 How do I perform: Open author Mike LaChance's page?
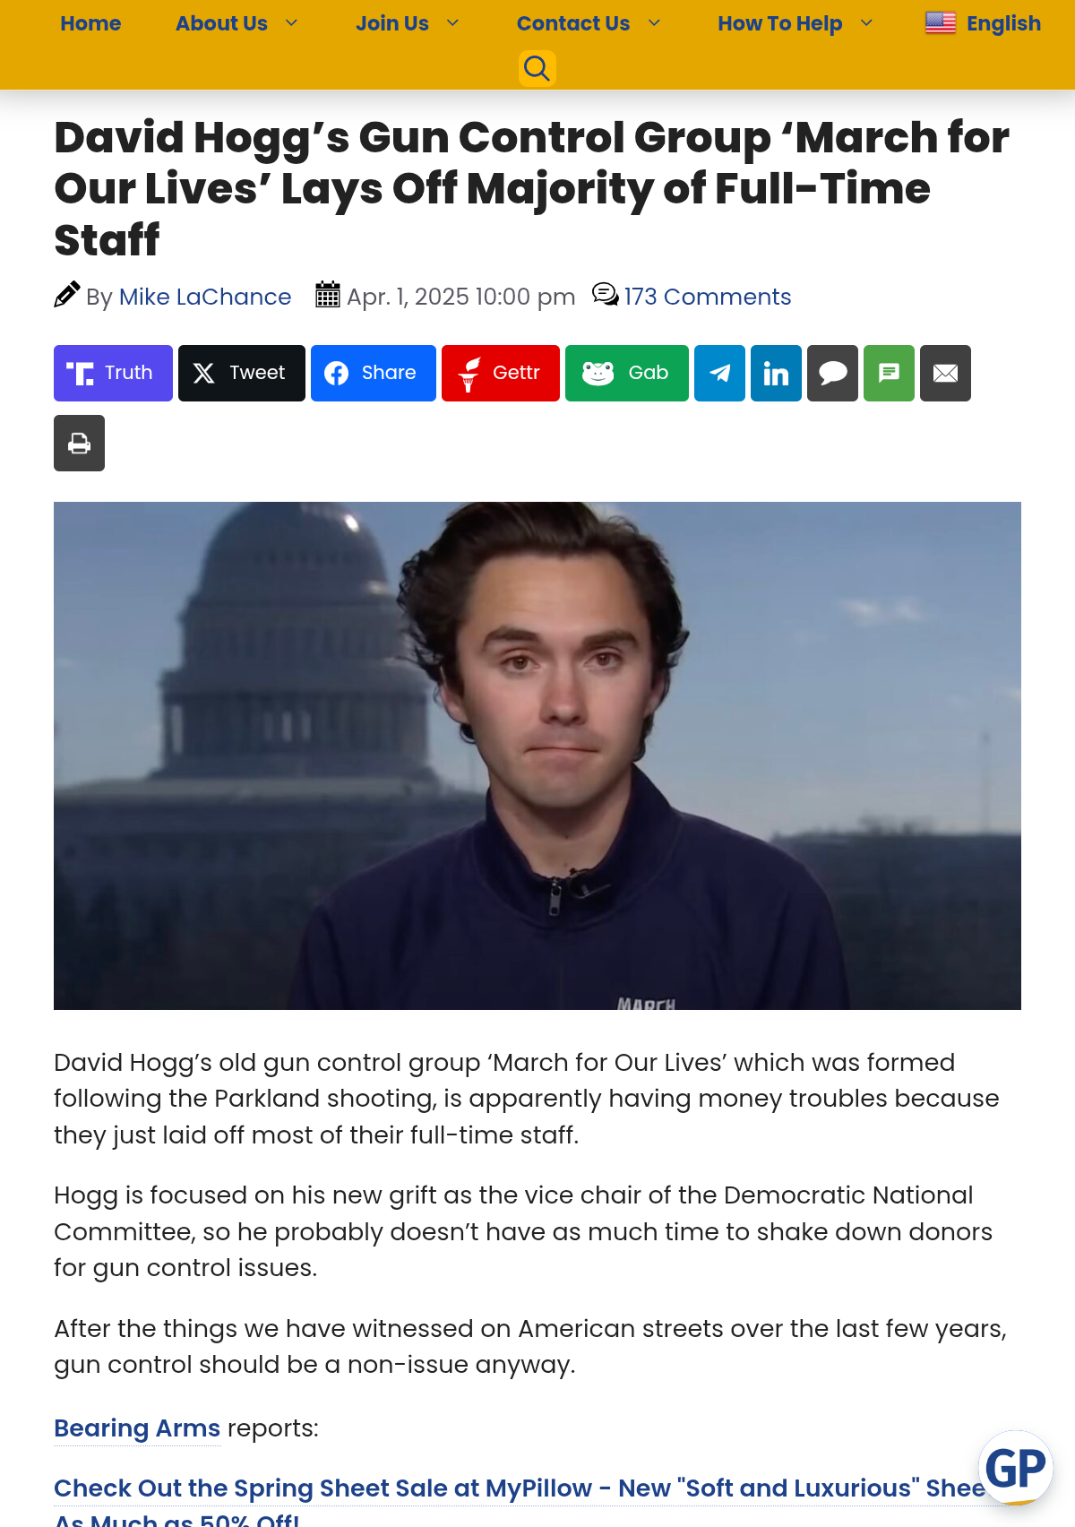coord(205,297)
